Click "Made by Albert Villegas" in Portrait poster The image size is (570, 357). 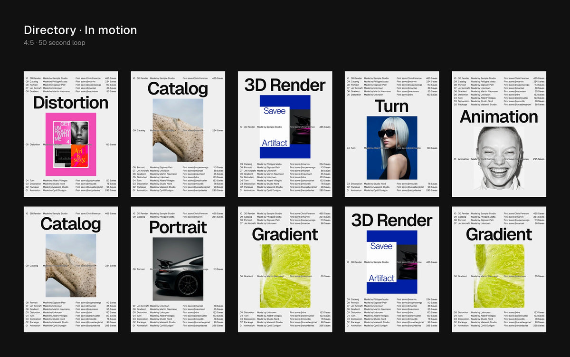point(162,316)
